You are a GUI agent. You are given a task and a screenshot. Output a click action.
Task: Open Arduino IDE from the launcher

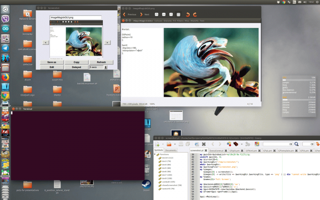5,29
